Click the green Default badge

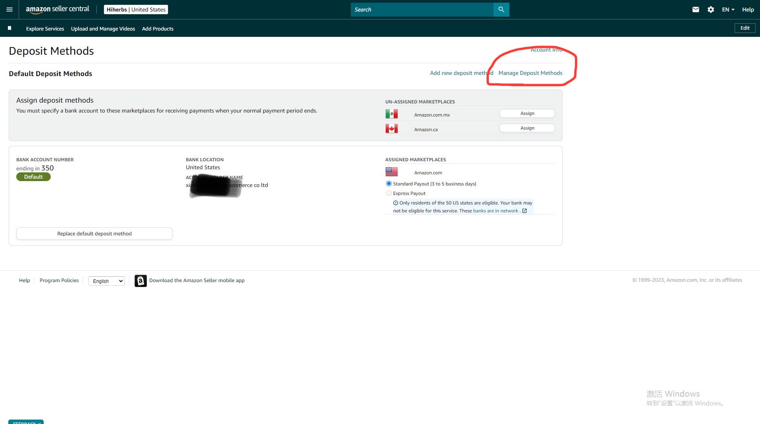[x=33, y=177]
